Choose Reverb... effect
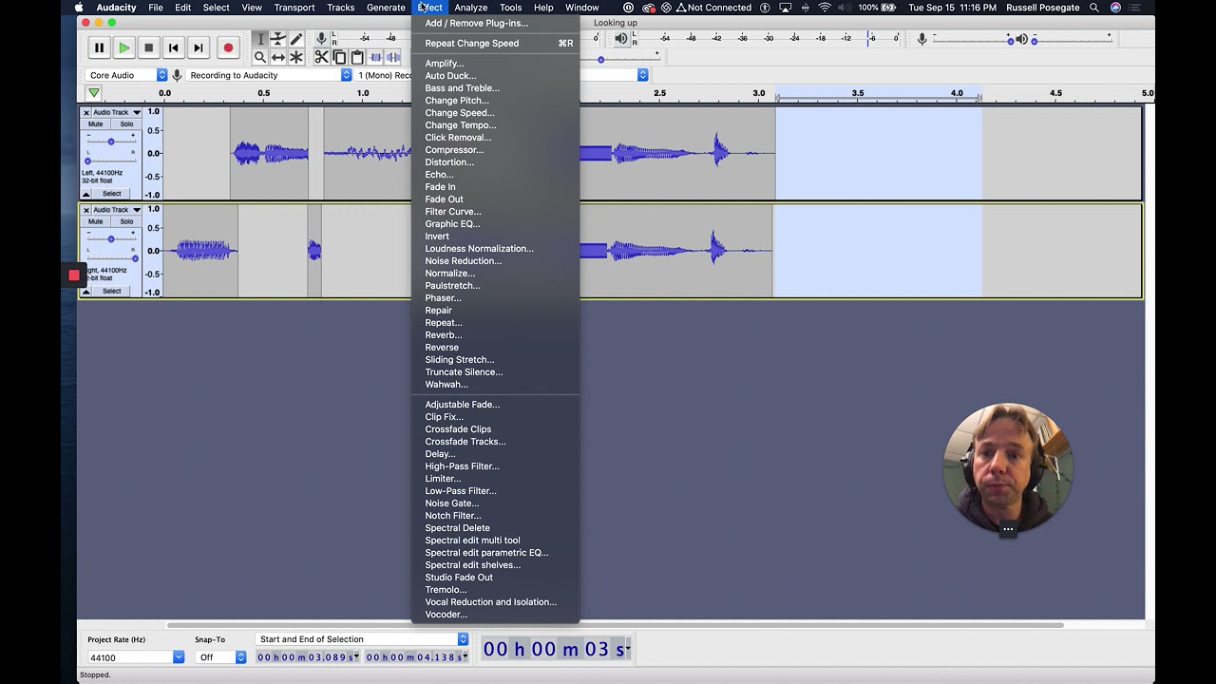The width and height of the screenshot is (1216, 684). tap(443, 335)
